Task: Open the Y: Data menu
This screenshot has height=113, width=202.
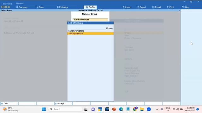Action: (x=40, y=7)
